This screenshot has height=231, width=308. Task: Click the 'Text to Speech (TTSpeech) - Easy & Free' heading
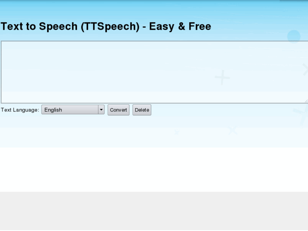(x=106, y=27)
